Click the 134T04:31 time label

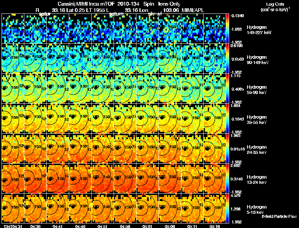pyautogui.click(x=13, y=226)
